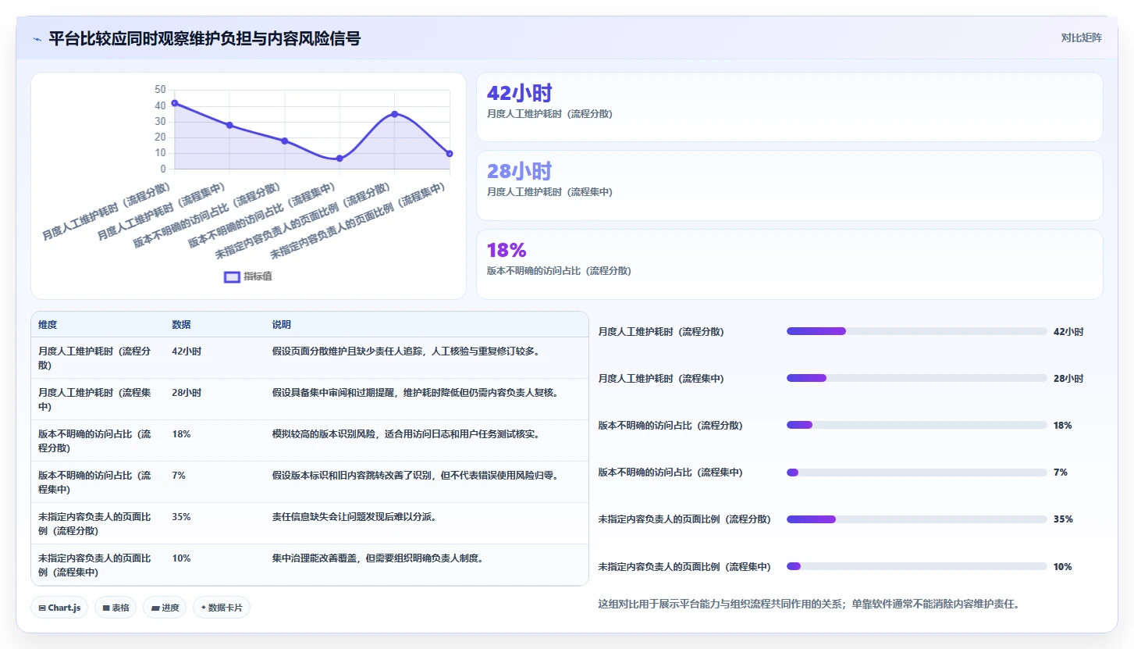
Task: Click progress list label 未指定内容负责人的页面比例（流程分散）
Action: (x=684, y=519)
